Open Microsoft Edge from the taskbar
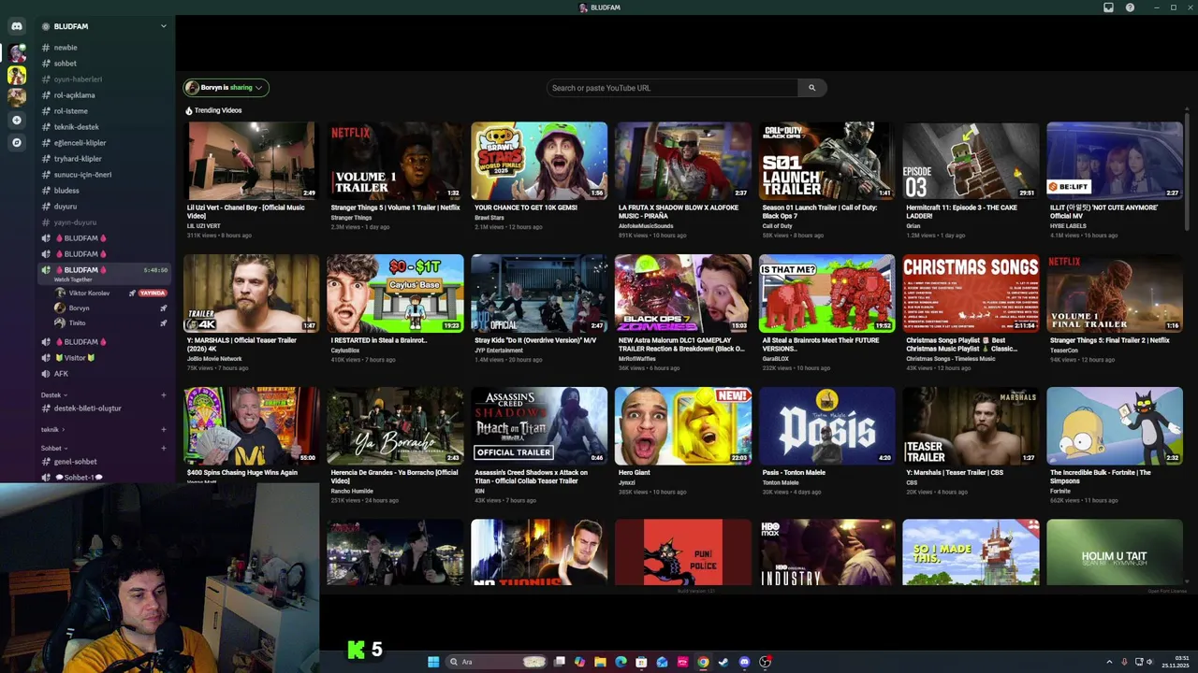 click(x=621, y=662)
